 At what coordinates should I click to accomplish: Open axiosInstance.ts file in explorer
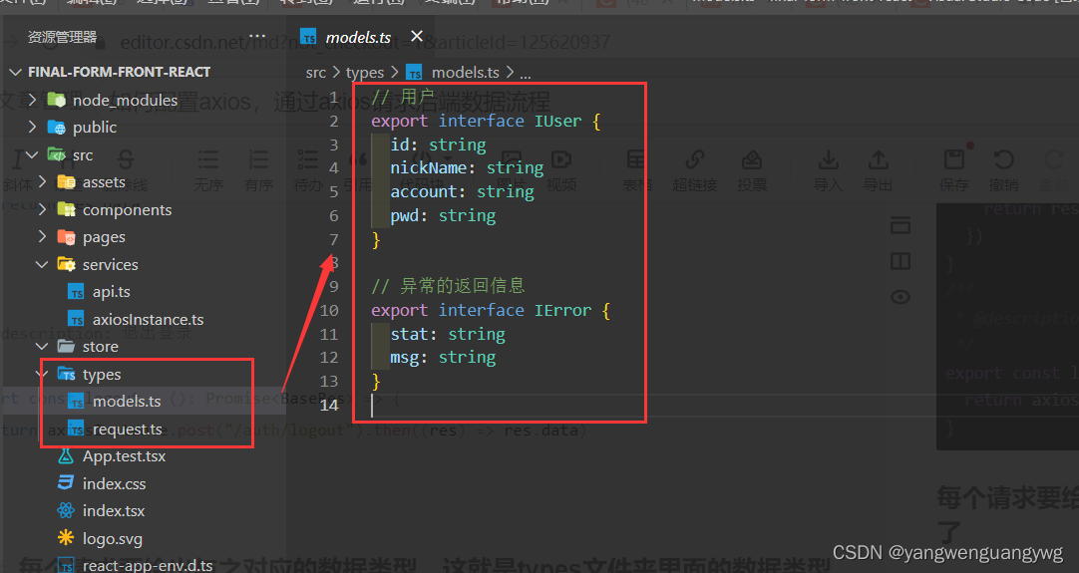click(x=148, y=319)
